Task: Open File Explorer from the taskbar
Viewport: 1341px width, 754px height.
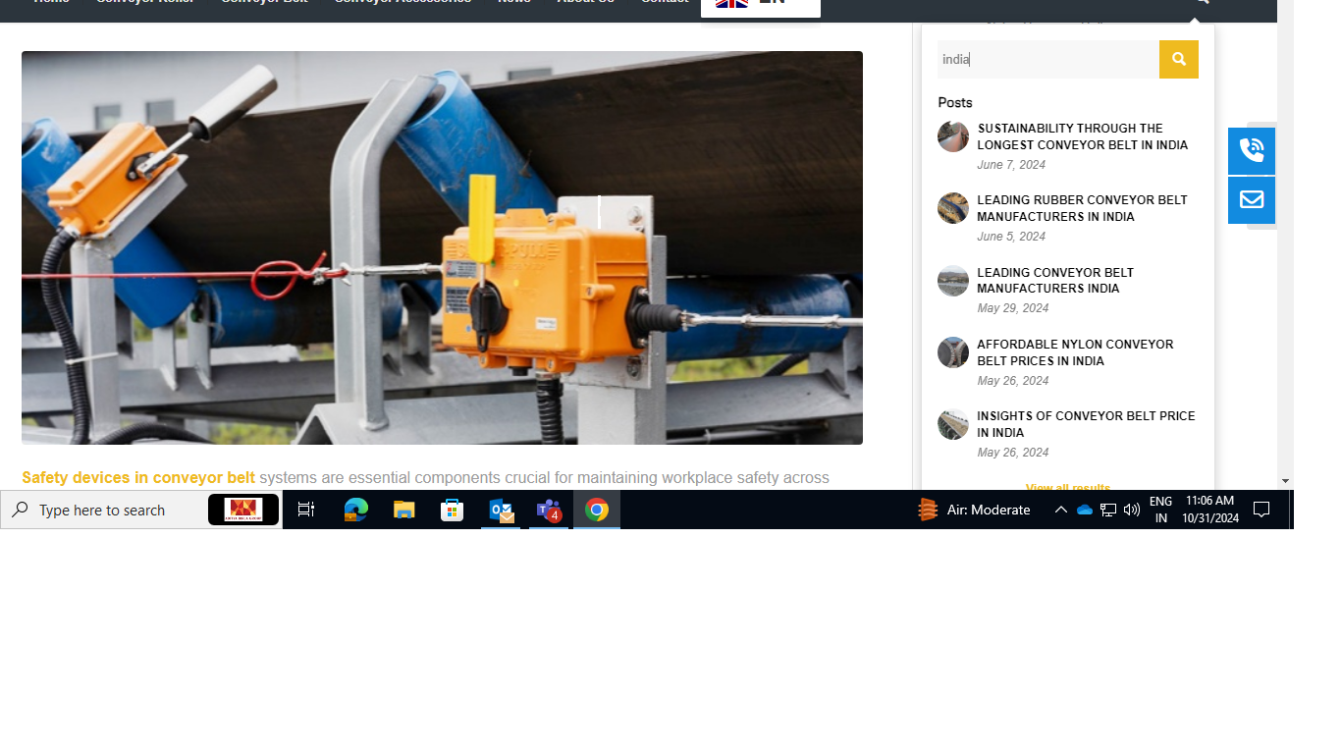Action: pos(403,510)
